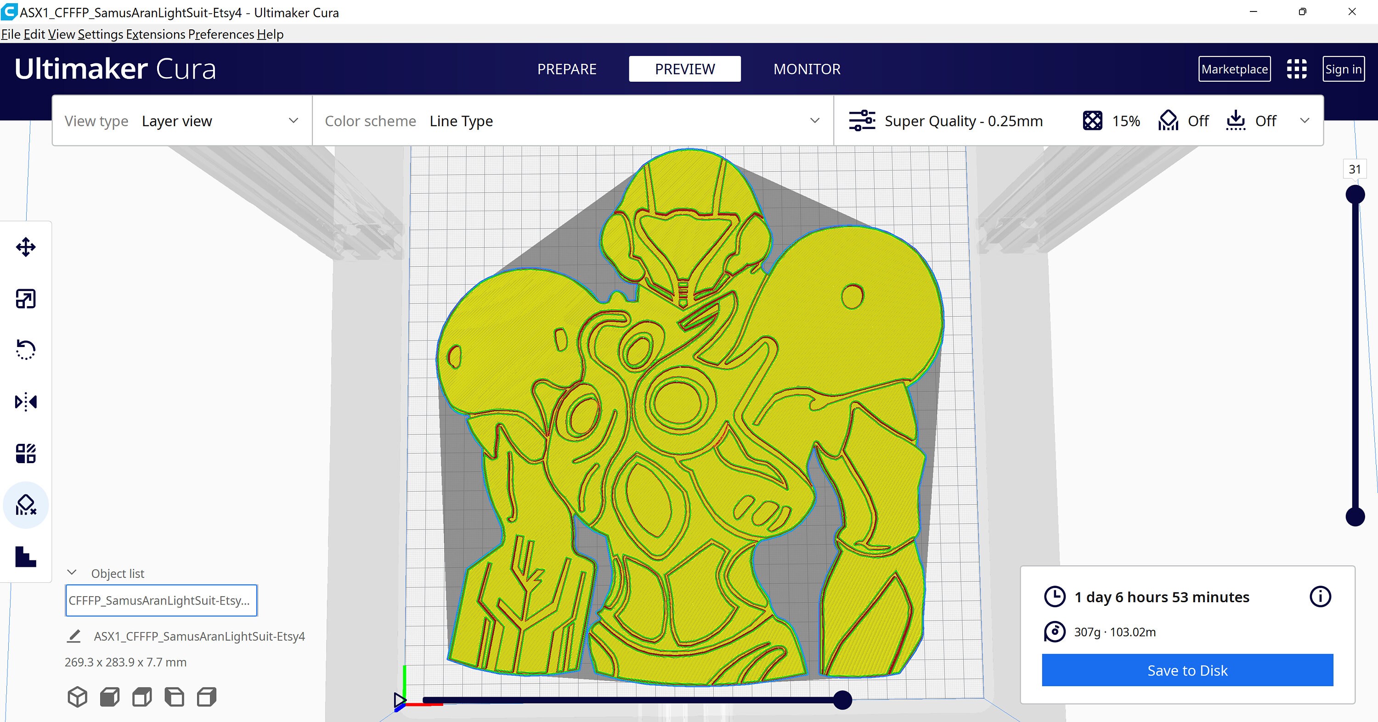Viewport: 1378px width, 722px height.
Task: Switch to front view cube icon
Action: [110, 697]
